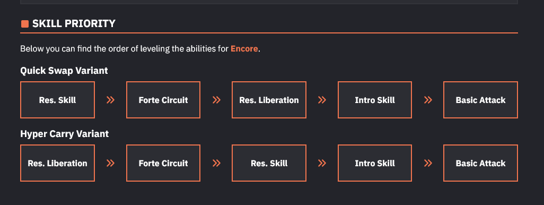Viewport: 544px width, 205px height.
Task: Select Basic Attack box in Hyper Carry Variant
Action: click(480, 163)
